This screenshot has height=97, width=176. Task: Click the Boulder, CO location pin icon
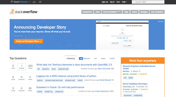pos(137,87)
